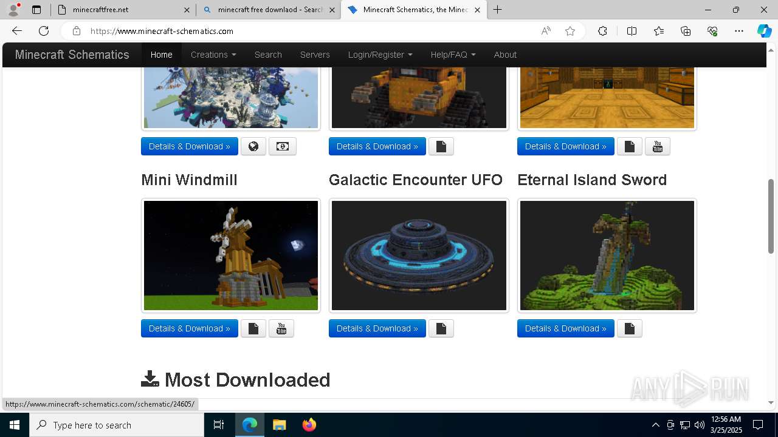Image resolution: width=778 pixels, height=437 pixels.
Task: Expand the Login/Register dropdown
Action: click(380, 55)
